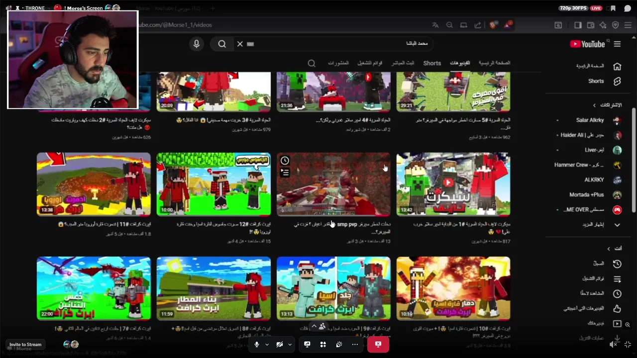Image resolution: width=637 pixels, height=358 pixels.
Task: Open the camera options dropdown arrow
Action: pyautogui.click(x=290, y=344)
